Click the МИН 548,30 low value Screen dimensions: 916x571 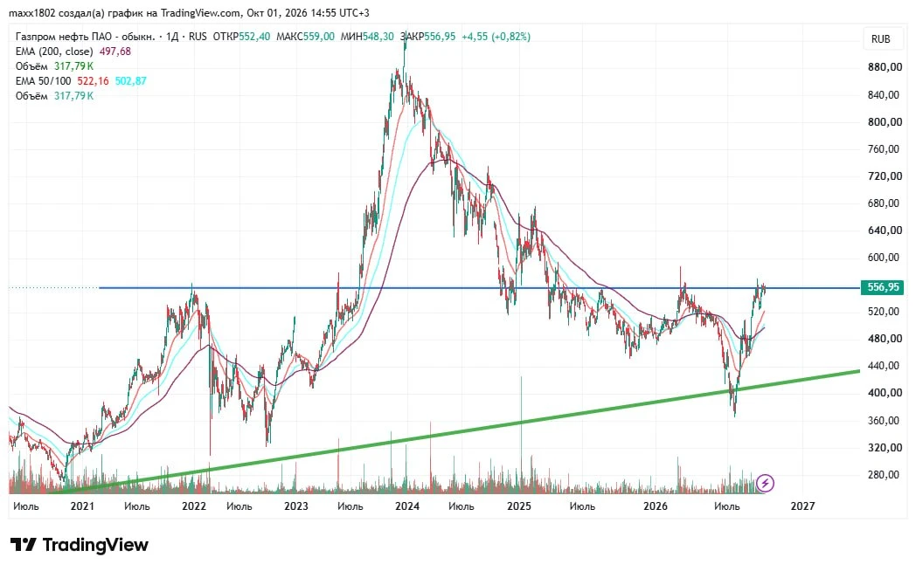click(367, 37)
